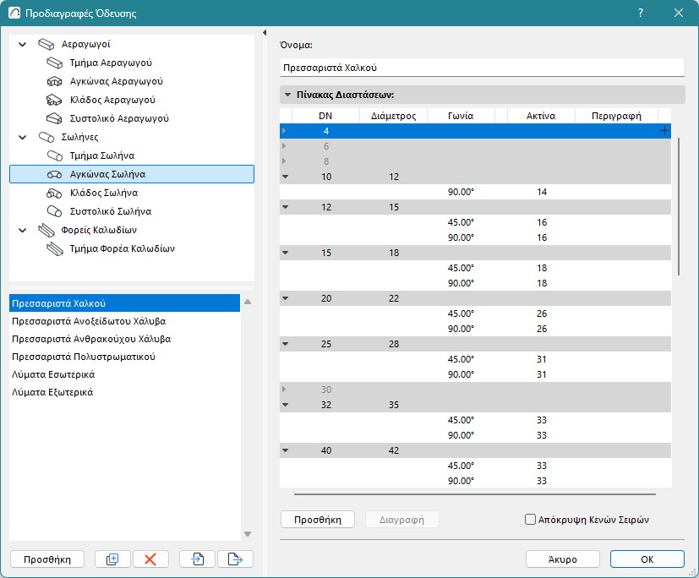Click the export presets icon button
Viewport: 699px width, 578px height.
click(x=235, y=559)
